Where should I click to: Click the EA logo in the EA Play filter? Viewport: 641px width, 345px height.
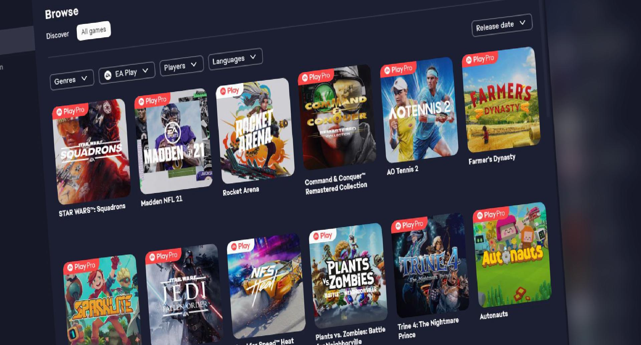(x=108, y=76)
